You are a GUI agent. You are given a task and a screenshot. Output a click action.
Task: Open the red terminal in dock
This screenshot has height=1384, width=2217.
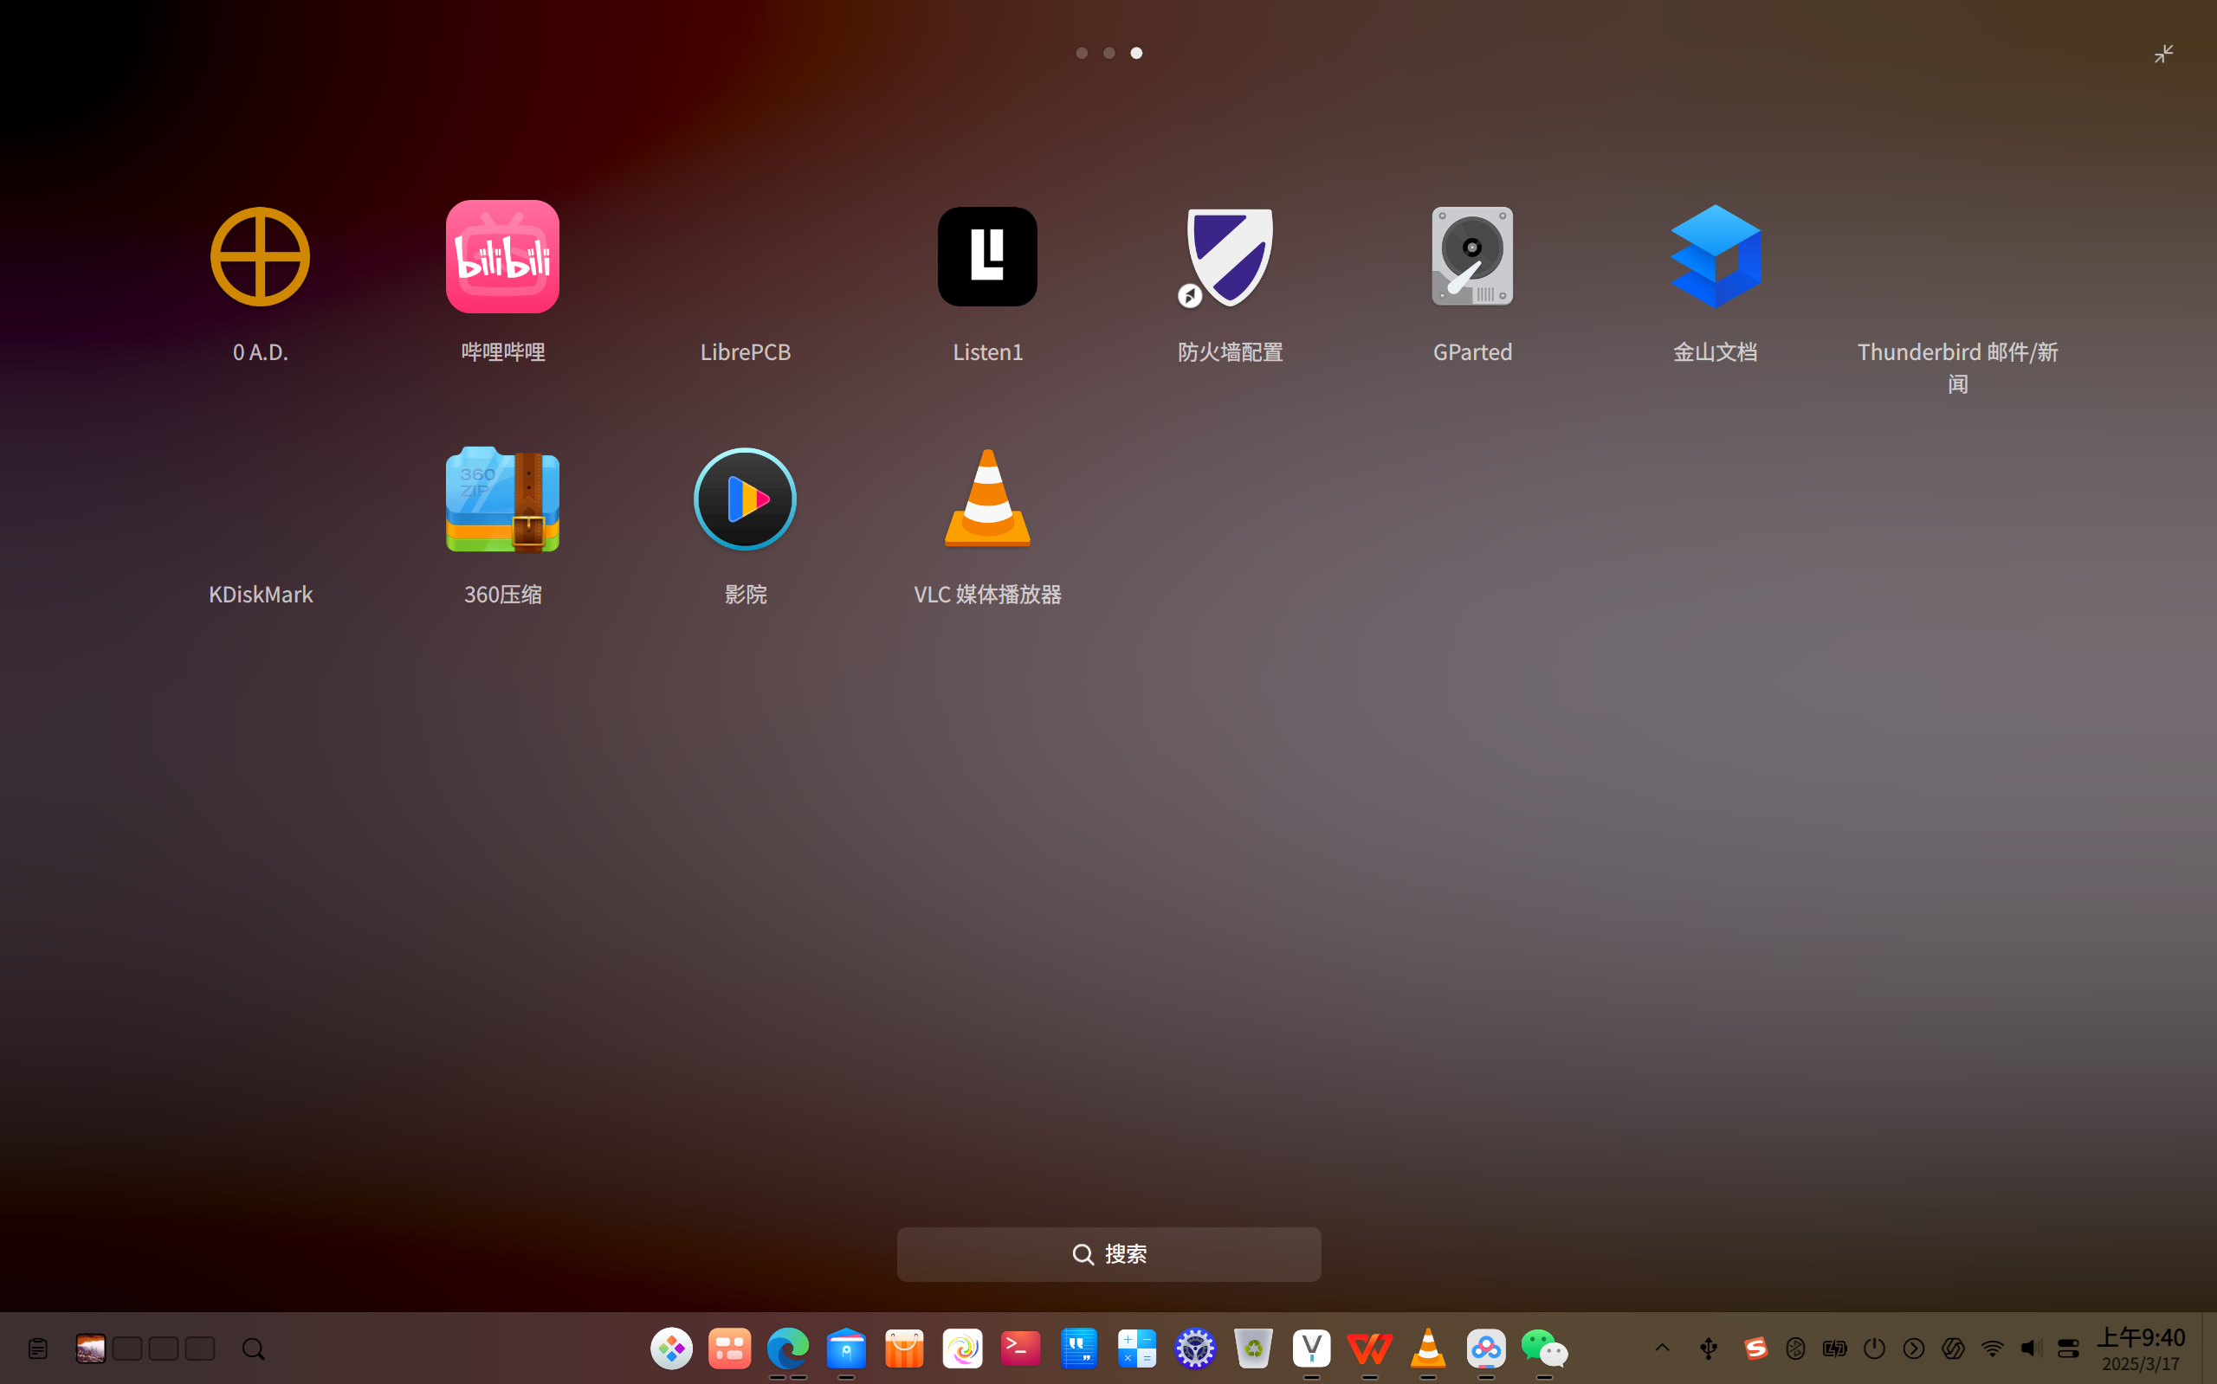pos(1020,1349)
